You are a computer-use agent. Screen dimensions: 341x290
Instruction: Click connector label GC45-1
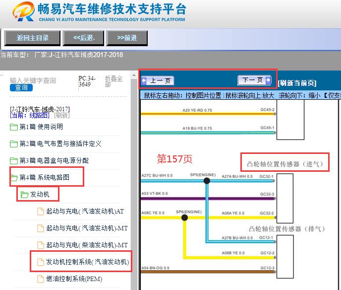pos(267,128)
